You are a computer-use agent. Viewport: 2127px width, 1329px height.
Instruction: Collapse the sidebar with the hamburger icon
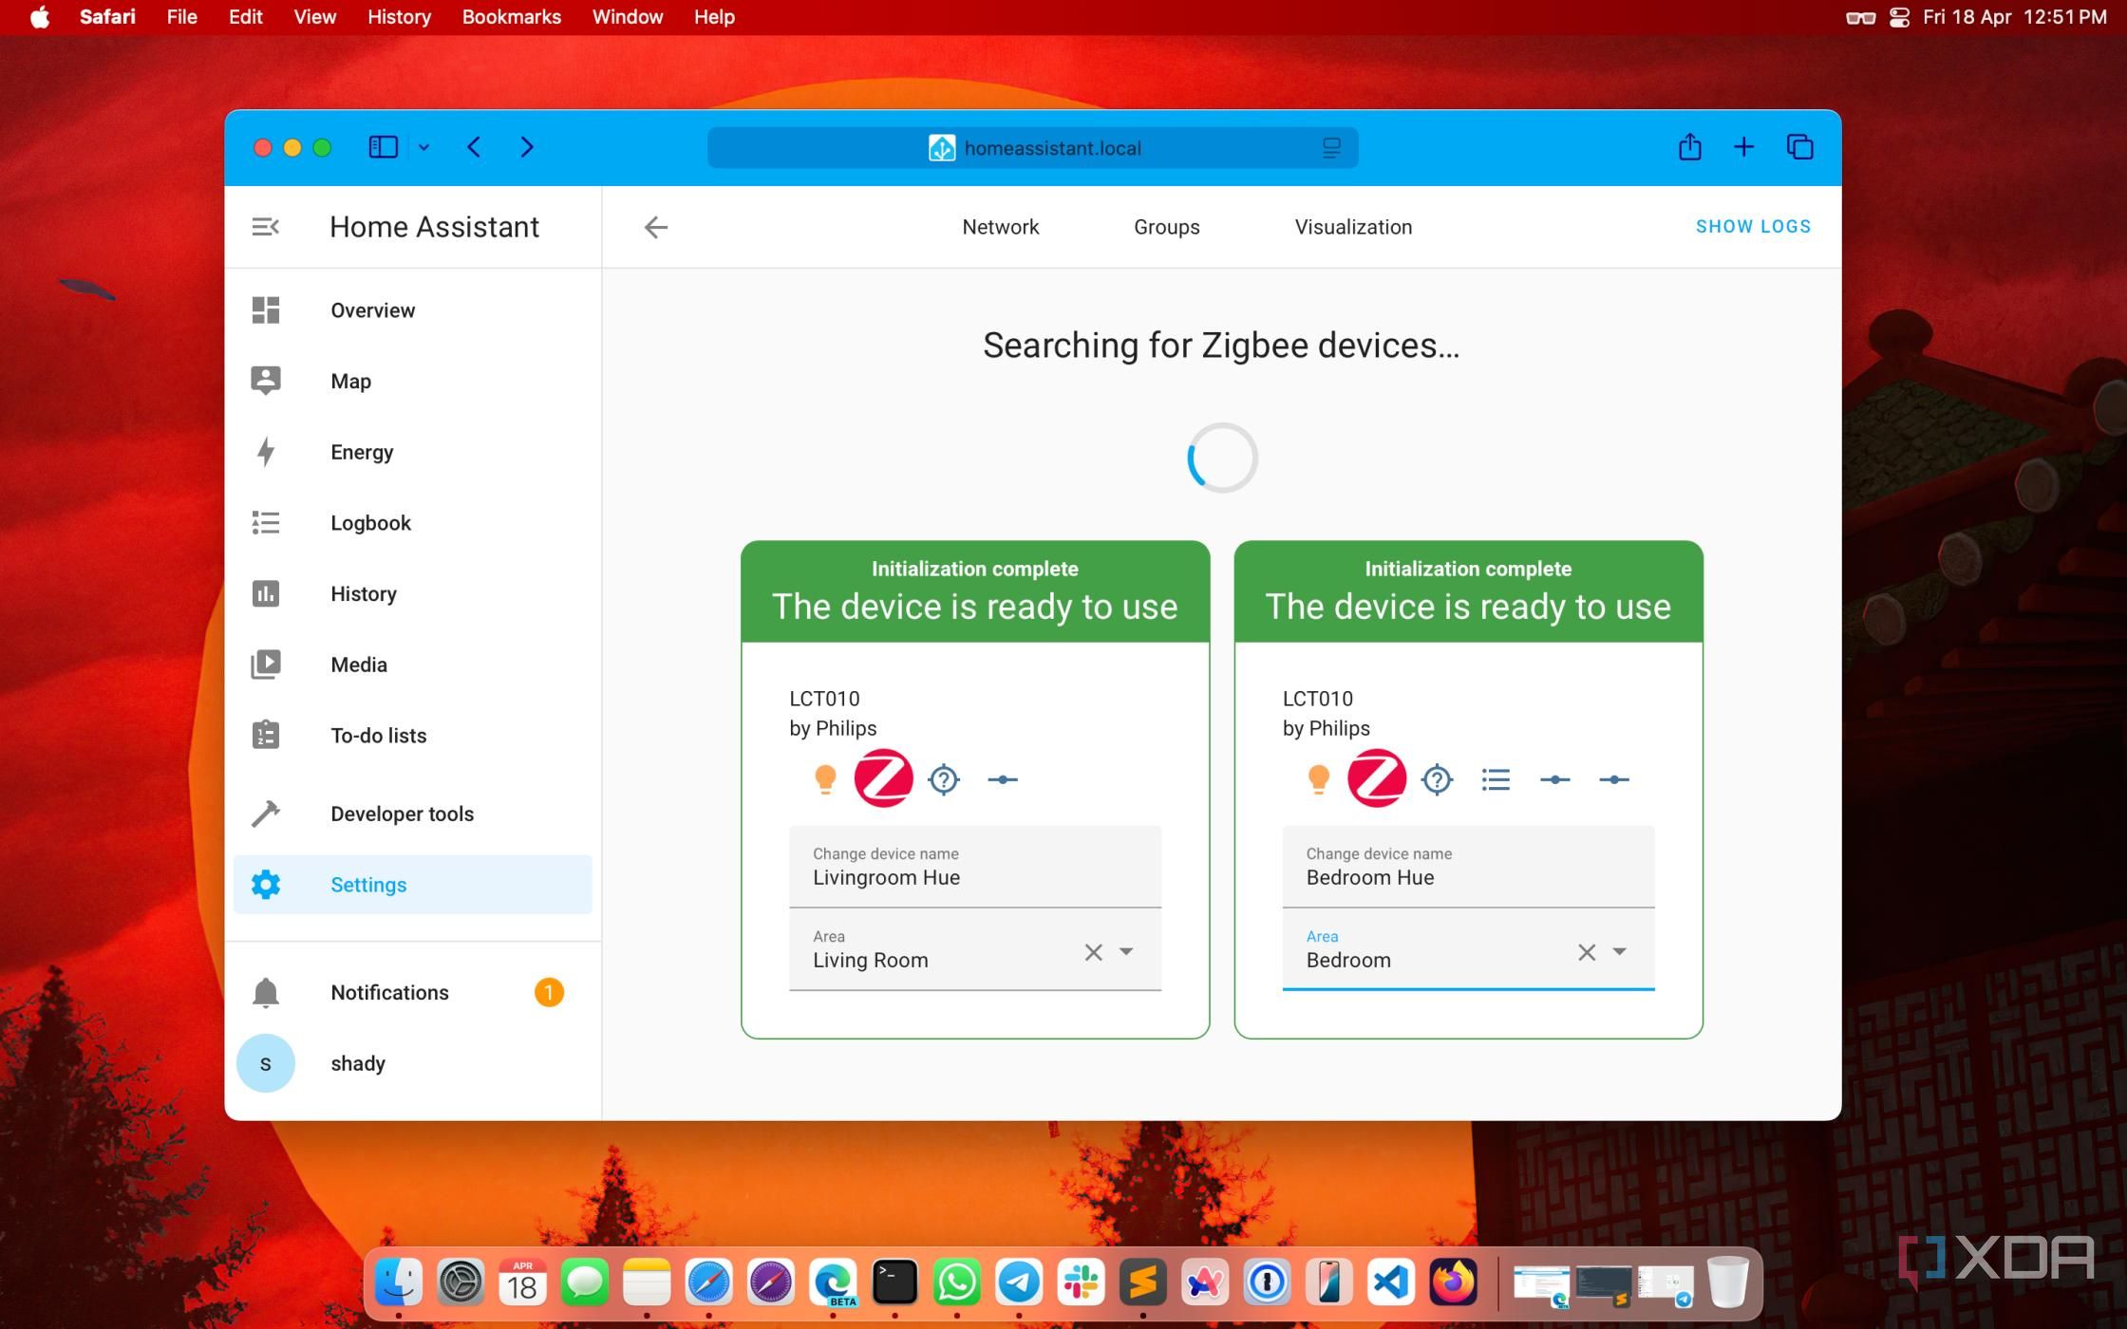(265, 226)
